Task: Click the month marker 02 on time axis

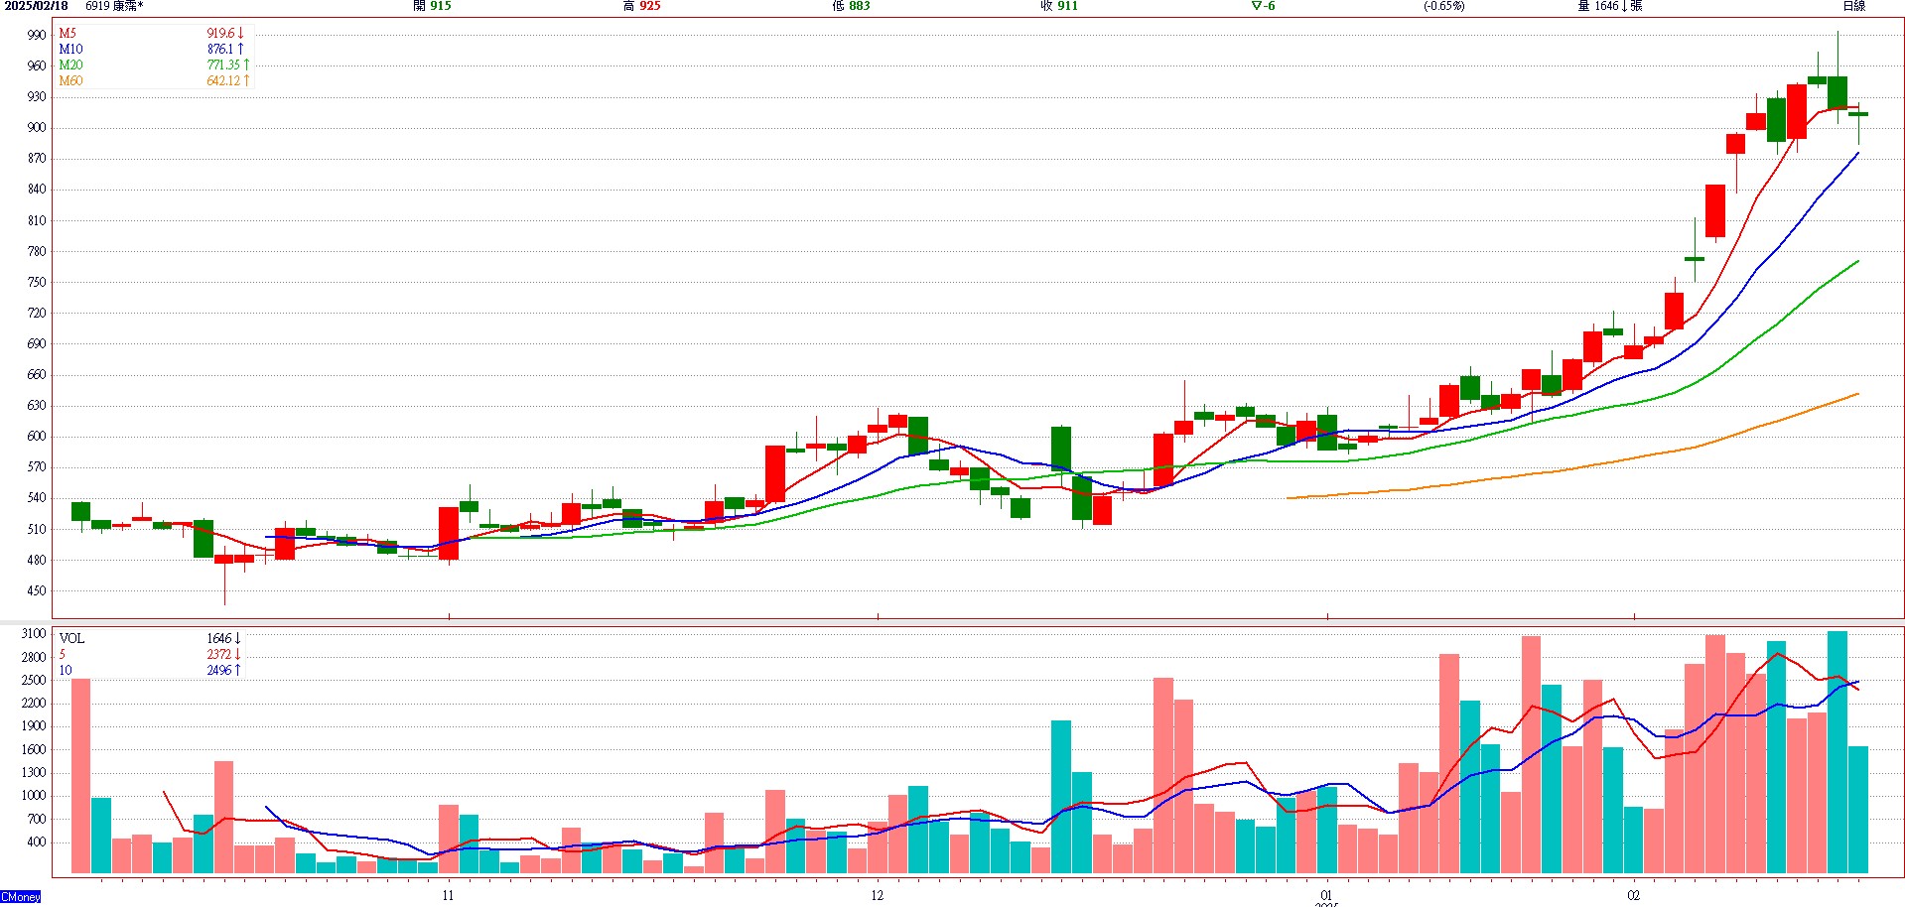Action: pyautogui.click(x=1634, y=896)
